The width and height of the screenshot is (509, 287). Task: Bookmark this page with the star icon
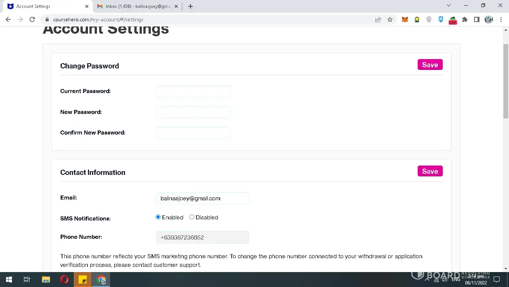tap(390, 19)
